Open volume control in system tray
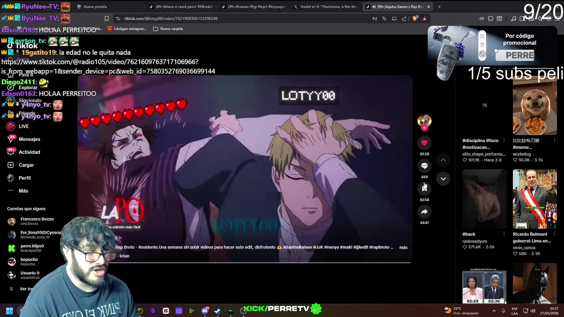This screenshot has width=564, height=317. coord(533,311)
